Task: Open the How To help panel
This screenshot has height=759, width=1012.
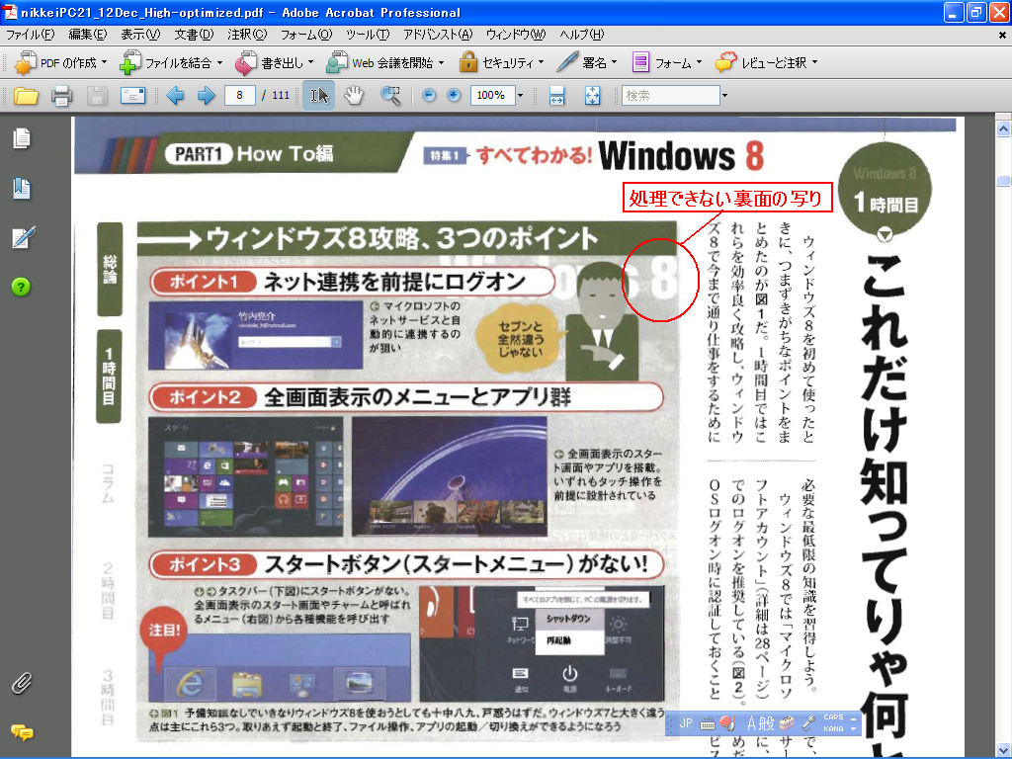Action: point(21,287)
